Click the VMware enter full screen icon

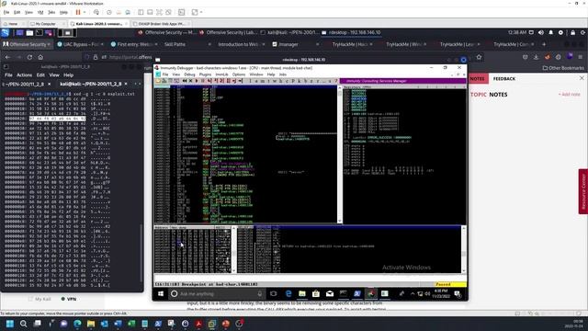pos(159,12)
